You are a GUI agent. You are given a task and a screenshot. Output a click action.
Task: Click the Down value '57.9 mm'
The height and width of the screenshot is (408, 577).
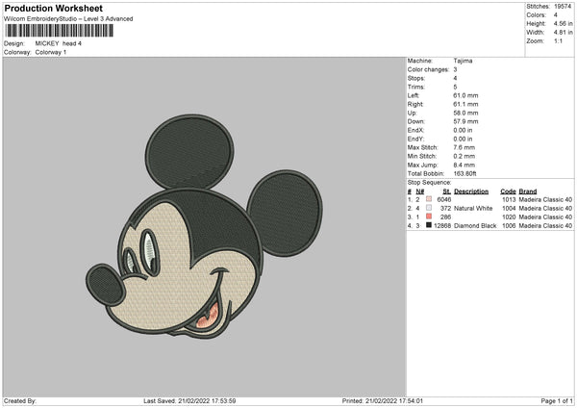[465, 121]
